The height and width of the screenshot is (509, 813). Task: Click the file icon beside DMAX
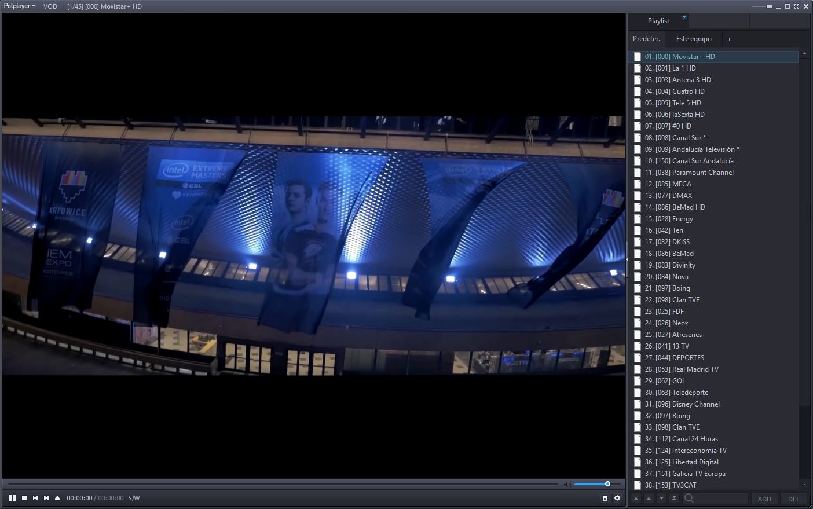[638, 196]
